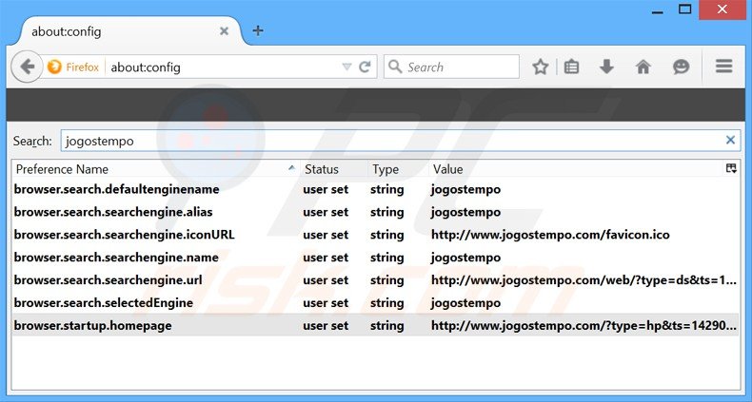Select browser.search.defaultenginename row

[x=375, y=189]
